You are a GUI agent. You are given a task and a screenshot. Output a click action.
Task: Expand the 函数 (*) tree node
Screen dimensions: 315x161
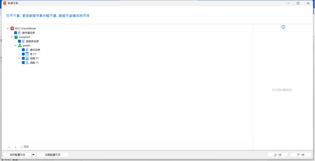click(19, 63)
